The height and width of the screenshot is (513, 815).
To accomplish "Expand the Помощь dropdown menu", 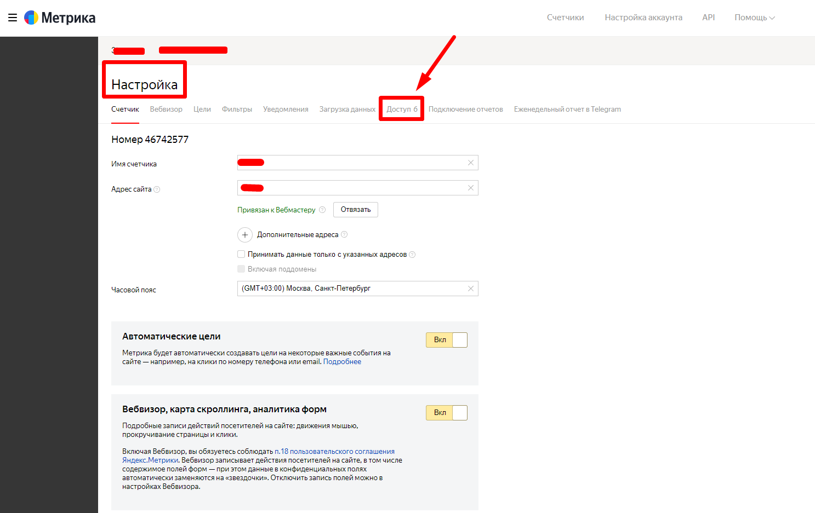I will 754,18.
